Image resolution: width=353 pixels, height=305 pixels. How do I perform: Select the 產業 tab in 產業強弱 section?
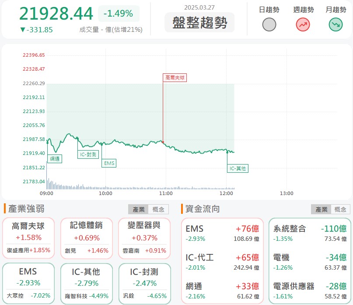click(x=139, y=209)
